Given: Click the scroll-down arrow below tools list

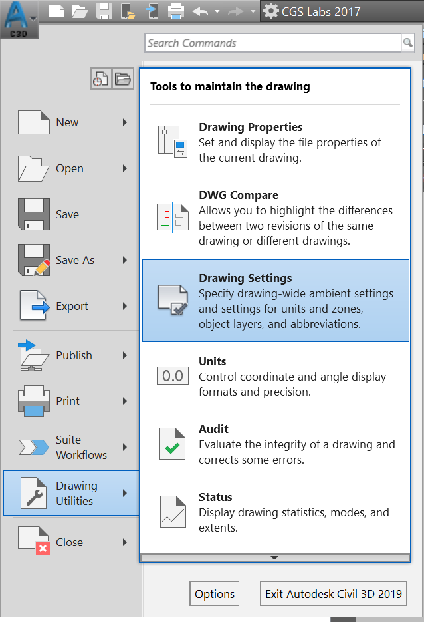Looking at the screenshot, I should [274, 557].
